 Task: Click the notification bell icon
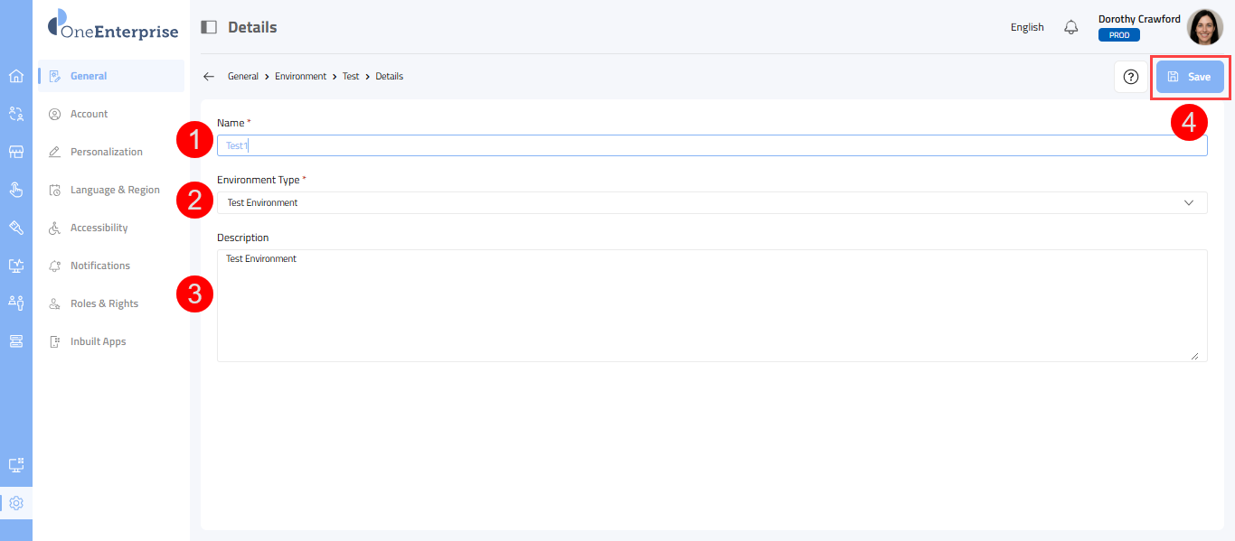click(1071, 27)
